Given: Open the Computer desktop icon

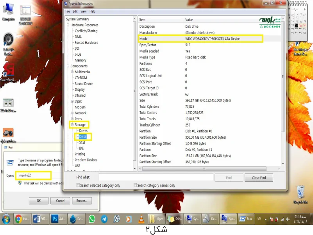Looking at the screenshot, I should pos(8,12).
